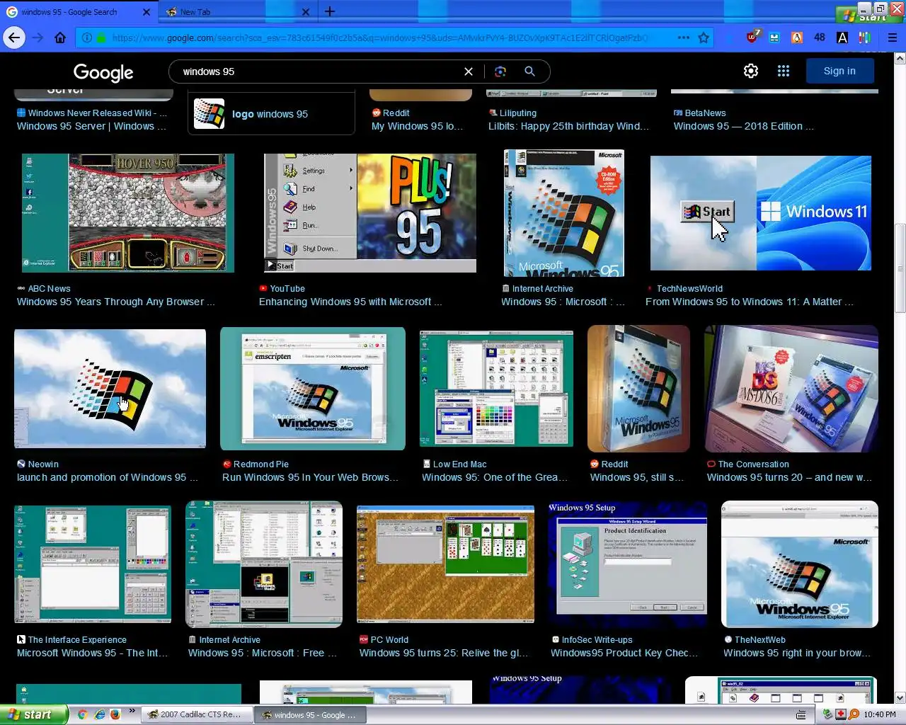Image resolution: width=906 pixels, height=725 pixels.
Task: Open 'Windows 95 Years Through Any Browser' link
Action: [115, 302]
